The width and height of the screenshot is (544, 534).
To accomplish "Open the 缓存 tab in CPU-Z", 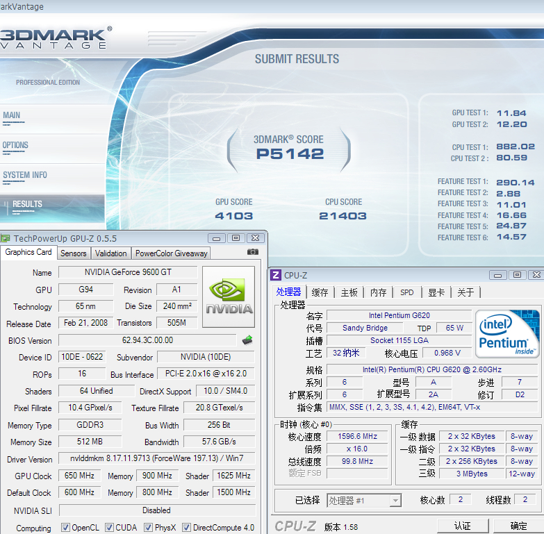I will tap(320, 292).
